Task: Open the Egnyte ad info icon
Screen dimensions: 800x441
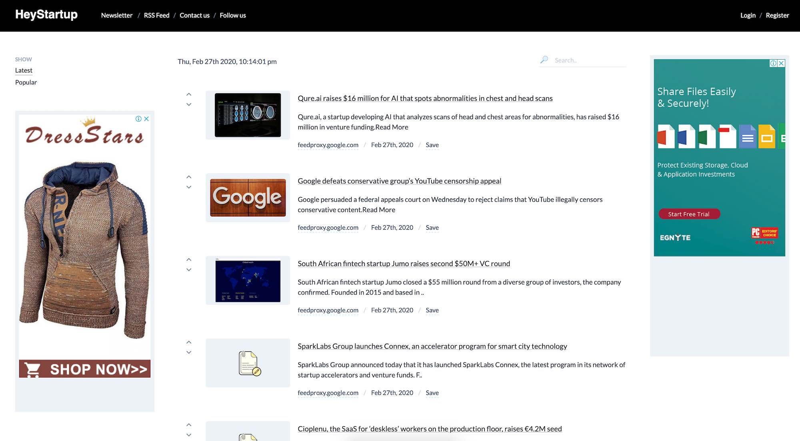Action: tap(774, 63)
